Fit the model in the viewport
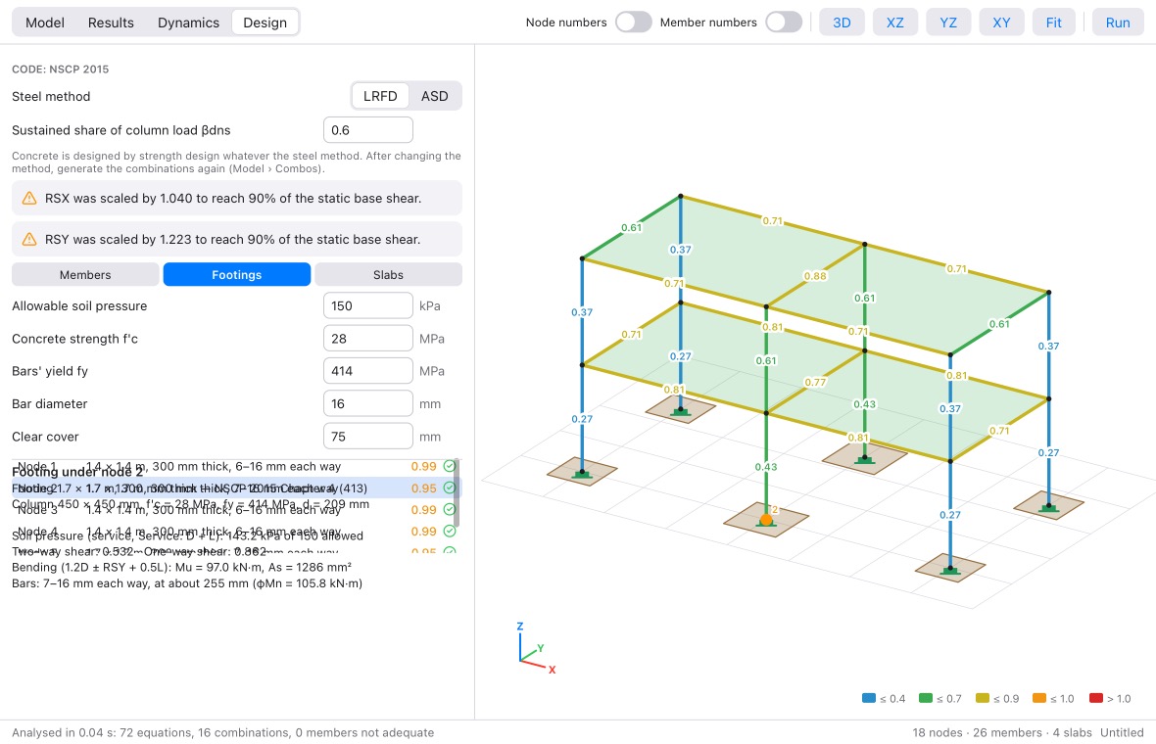1156x744 pixels. 1053,23
